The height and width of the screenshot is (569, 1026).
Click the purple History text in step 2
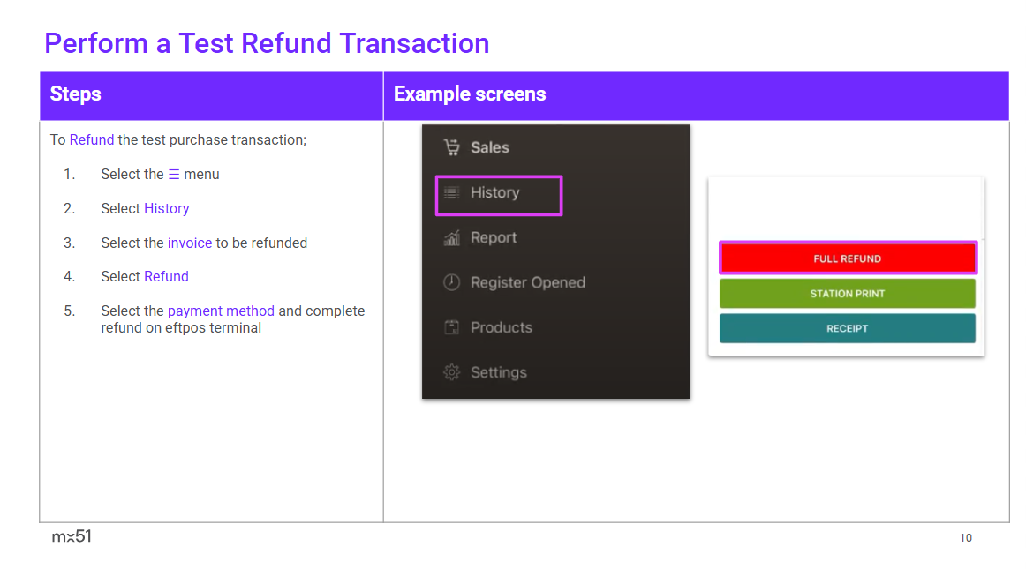167,209
